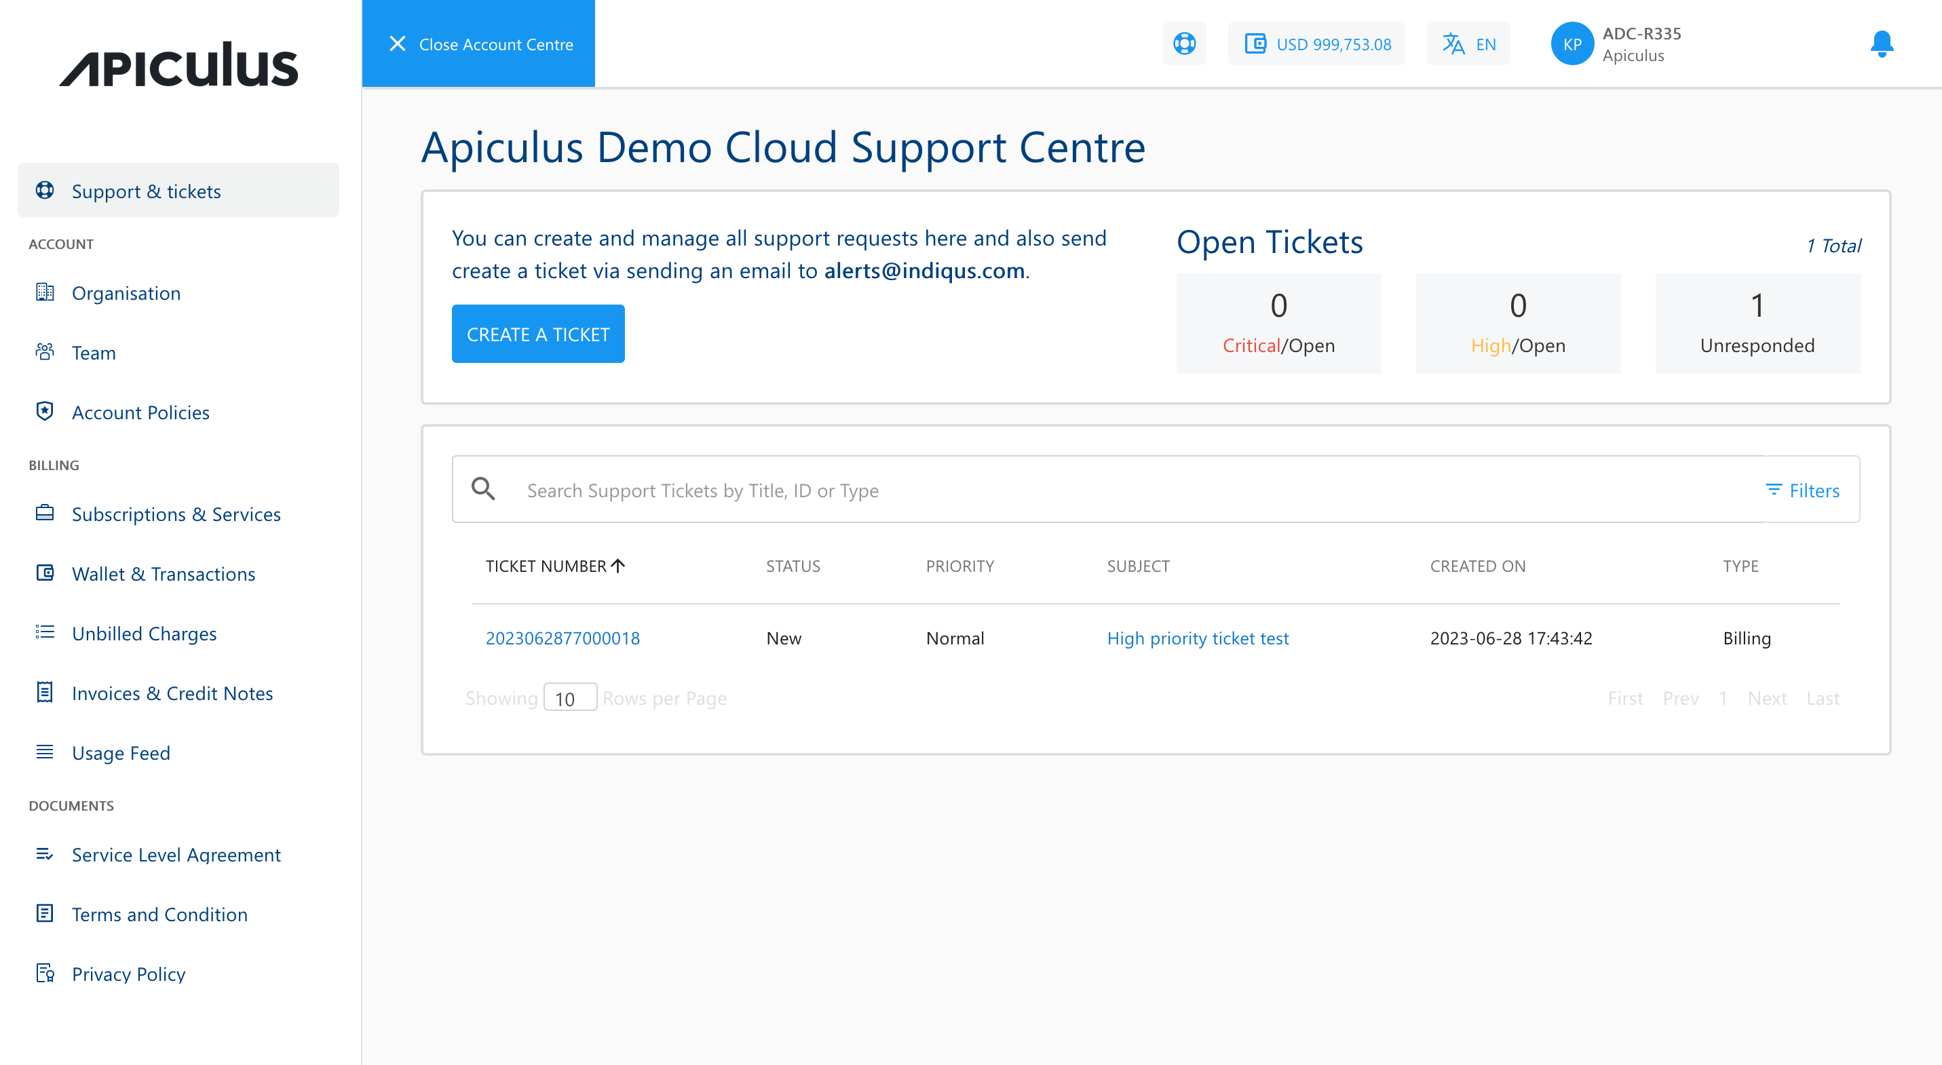Click the rows per page box
Viewport: 1942px width, 1065px height.
pos(570,698)
